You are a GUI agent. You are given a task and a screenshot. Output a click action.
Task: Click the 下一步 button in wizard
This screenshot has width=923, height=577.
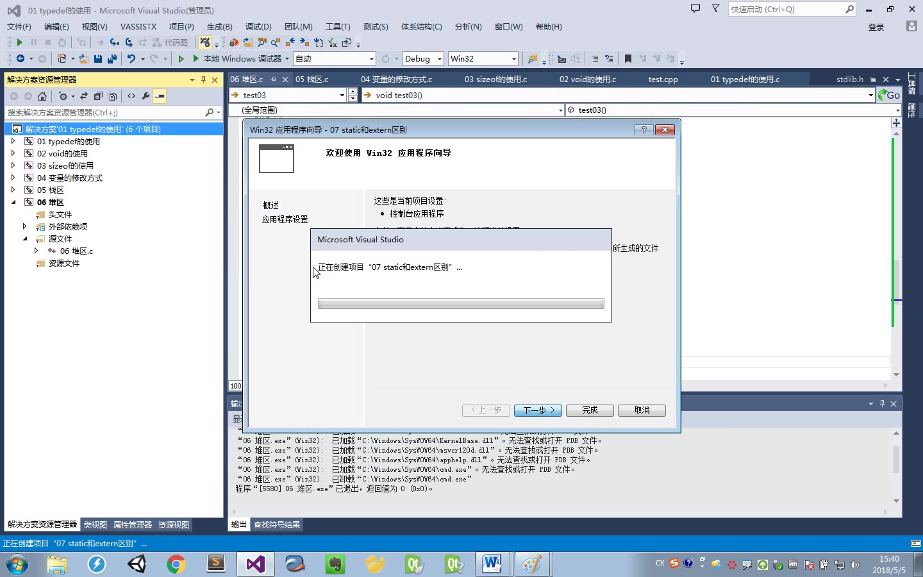coord(538,410)
